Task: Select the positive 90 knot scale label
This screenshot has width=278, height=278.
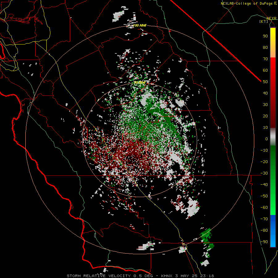Action: pyautogui.click(x=265, y=36)
